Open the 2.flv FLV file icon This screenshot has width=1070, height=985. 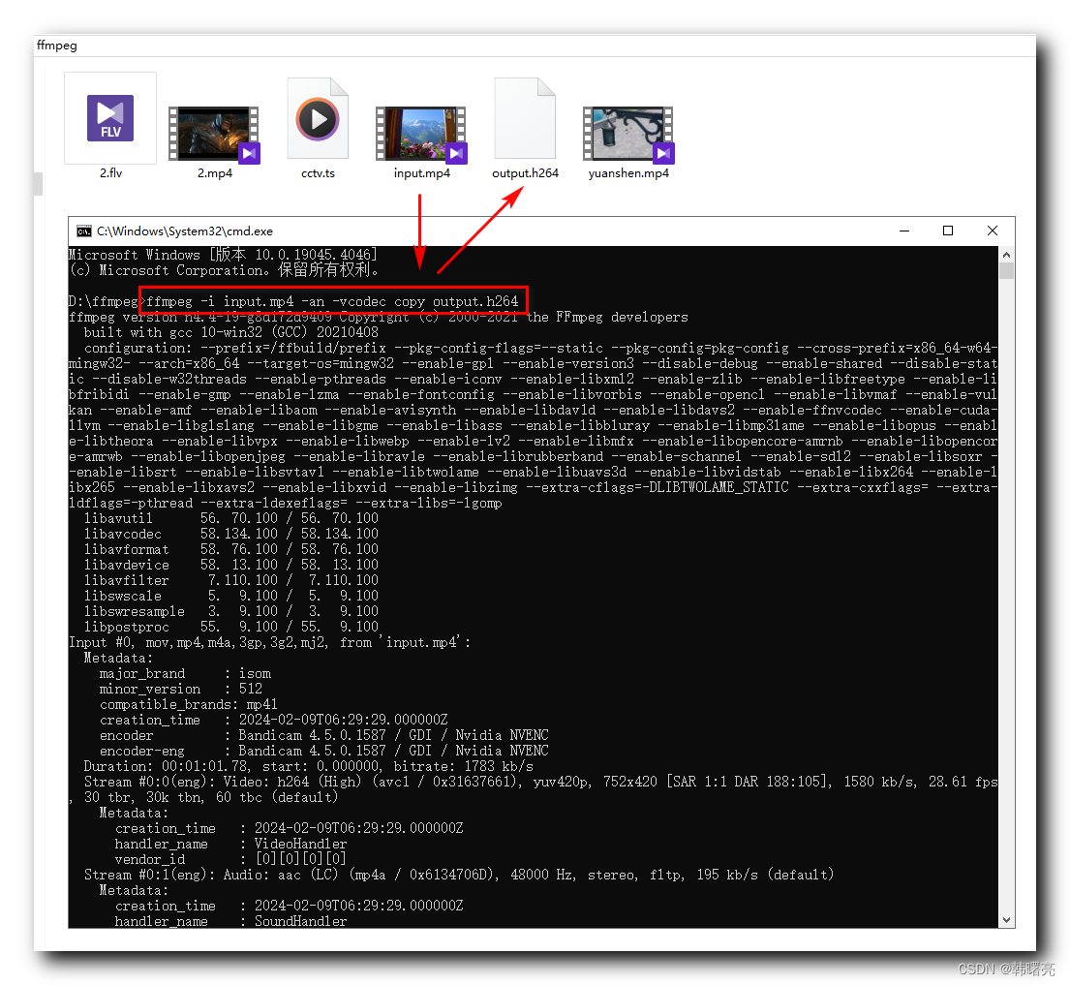(x=109, y=117)
